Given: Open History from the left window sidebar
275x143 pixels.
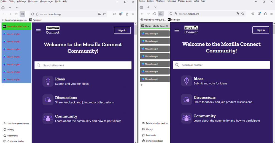Looking at the screenshot, I should click(x=10, y=130).
